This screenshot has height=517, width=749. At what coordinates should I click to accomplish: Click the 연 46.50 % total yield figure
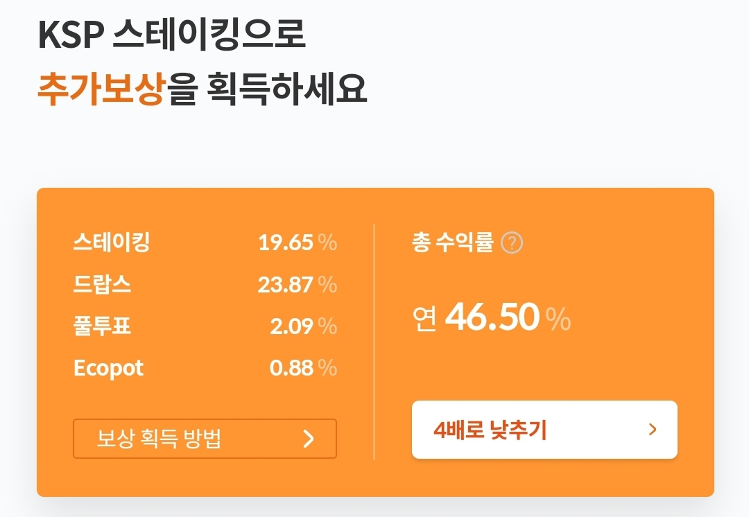click(x=492, y=317)
